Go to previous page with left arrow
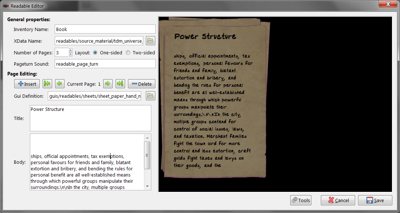 pos(60,84)
